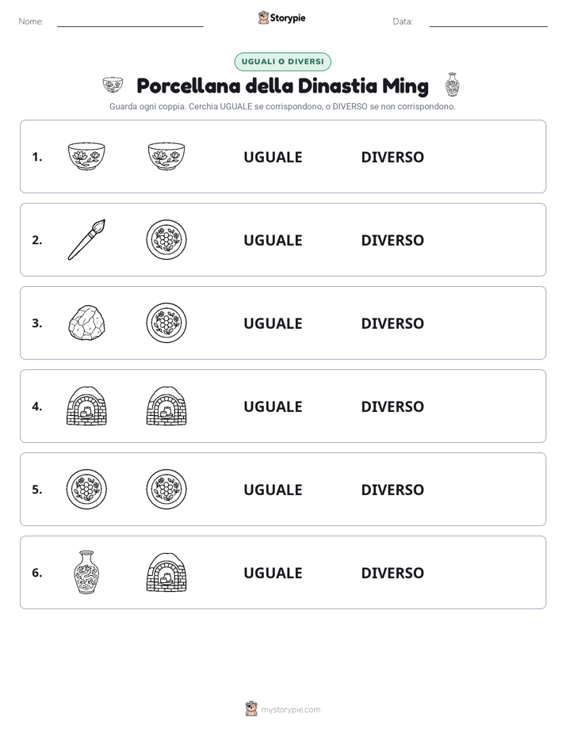Screen dimensions: 566x732
Task: Select DIVERSO for row 6
Action: click(392, 573)
